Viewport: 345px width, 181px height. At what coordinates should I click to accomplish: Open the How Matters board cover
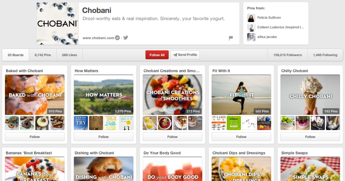click(103, 95)
